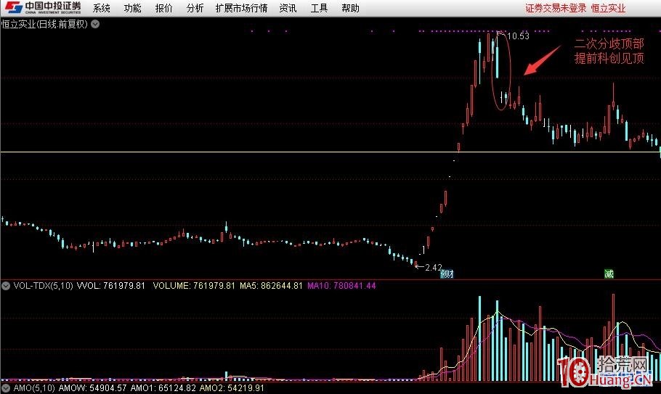This screenshot has width=661, height=394.
Task: Open the 扩展市场行情 menu
Action: click(241, 8)
